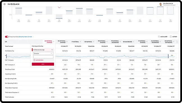The height and width of the screenshot is (103, 182).
Task: Open the filter icon on IT National column
Action: [80, 42]
